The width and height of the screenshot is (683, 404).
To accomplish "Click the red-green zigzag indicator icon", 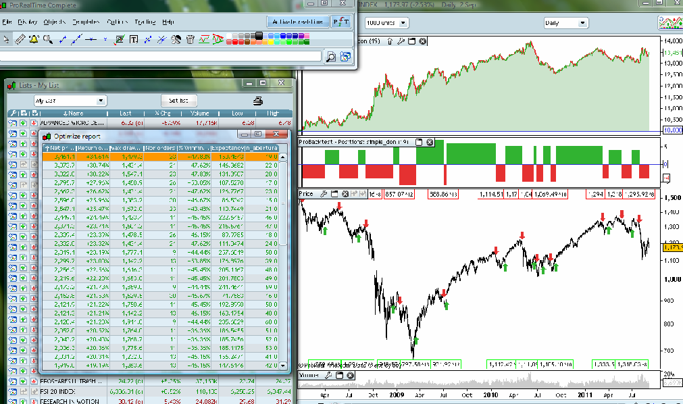I will pyautogui.click(x=204, y=40).
